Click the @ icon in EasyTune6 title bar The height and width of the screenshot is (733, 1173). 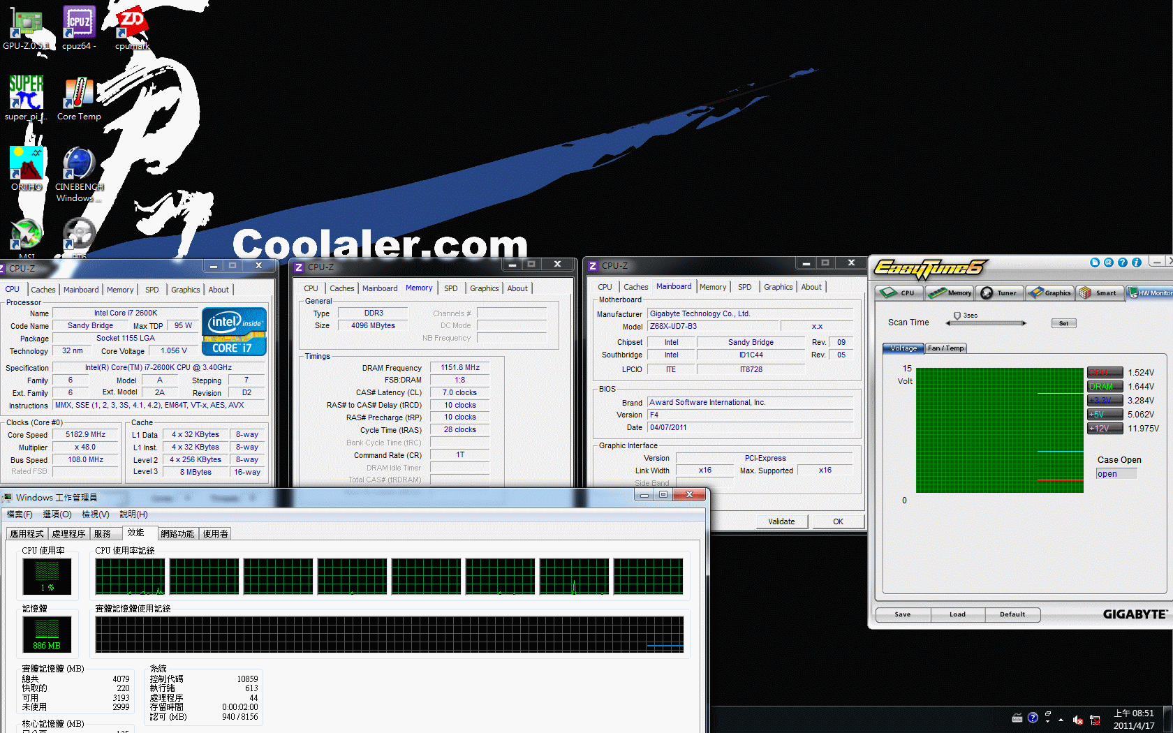pyautogui.click(x=1108, y=262)
